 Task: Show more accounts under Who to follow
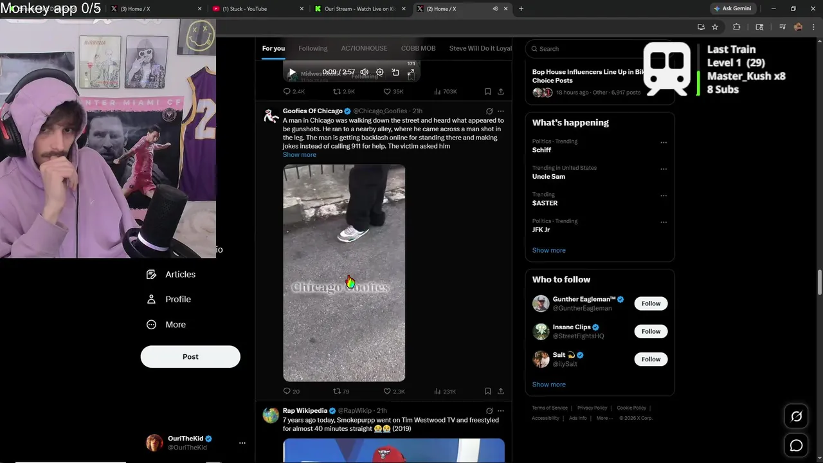click(x=549, y=385)
